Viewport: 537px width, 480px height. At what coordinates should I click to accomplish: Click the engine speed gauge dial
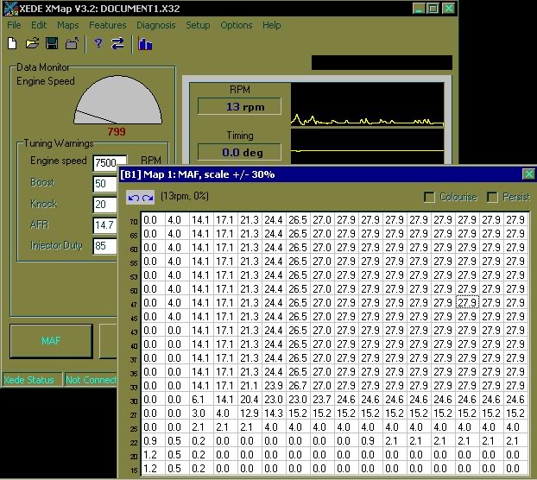tap(117, 100)
